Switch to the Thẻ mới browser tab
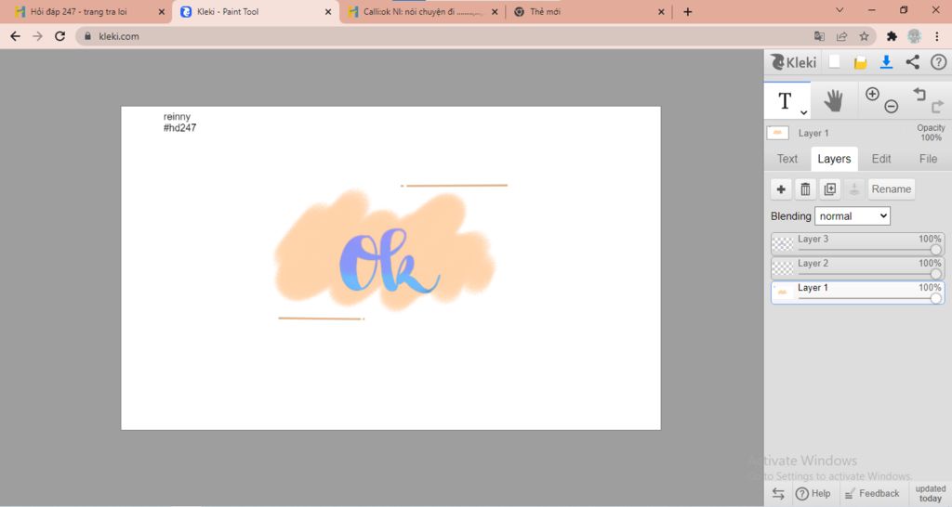 click(586, 11)
